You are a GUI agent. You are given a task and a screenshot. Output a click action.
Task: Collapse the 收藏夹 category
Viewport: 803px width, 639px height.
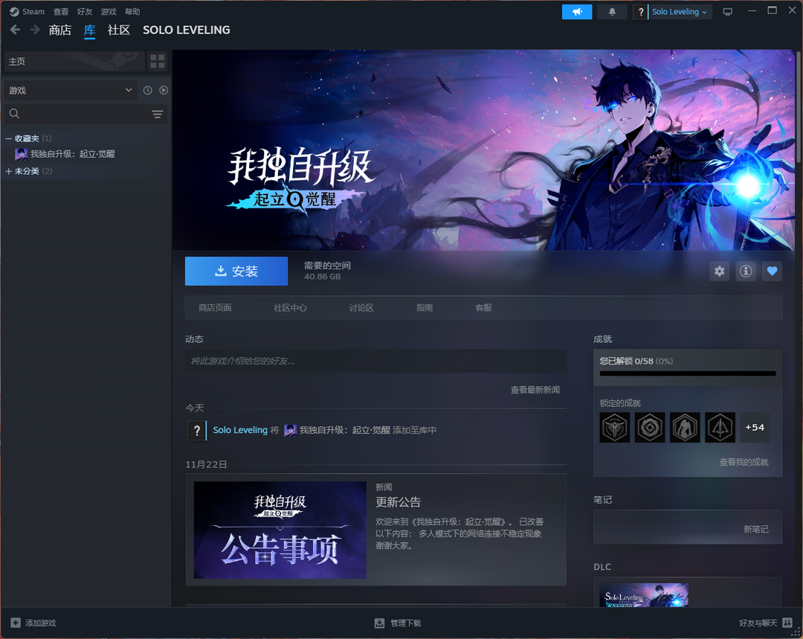tap(9, 138)
